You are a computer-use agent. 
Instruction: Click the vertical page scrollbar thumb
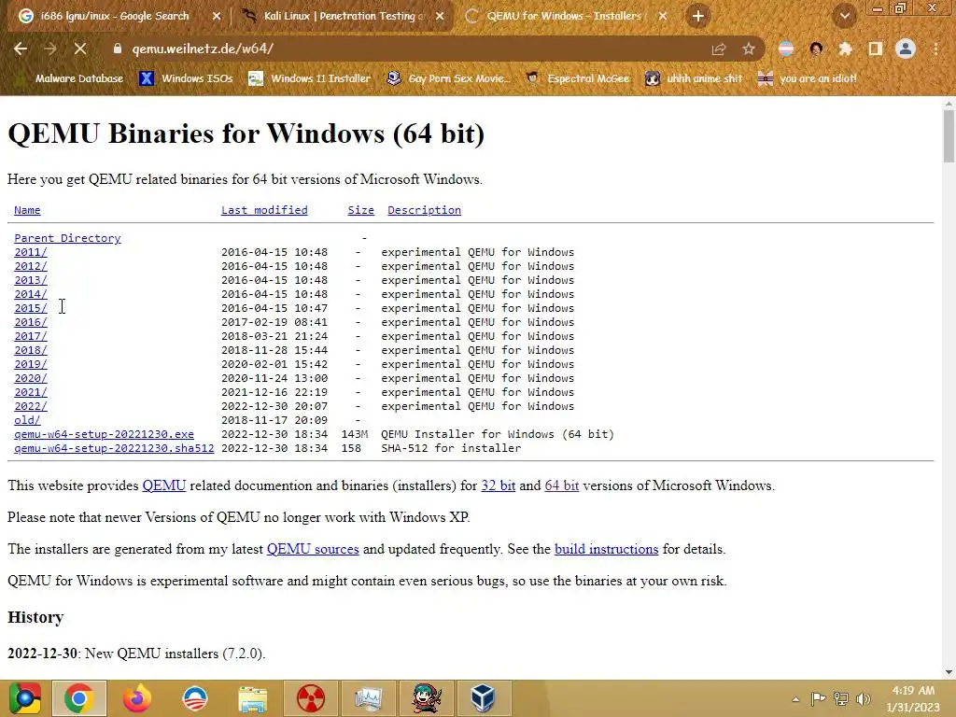949,136
